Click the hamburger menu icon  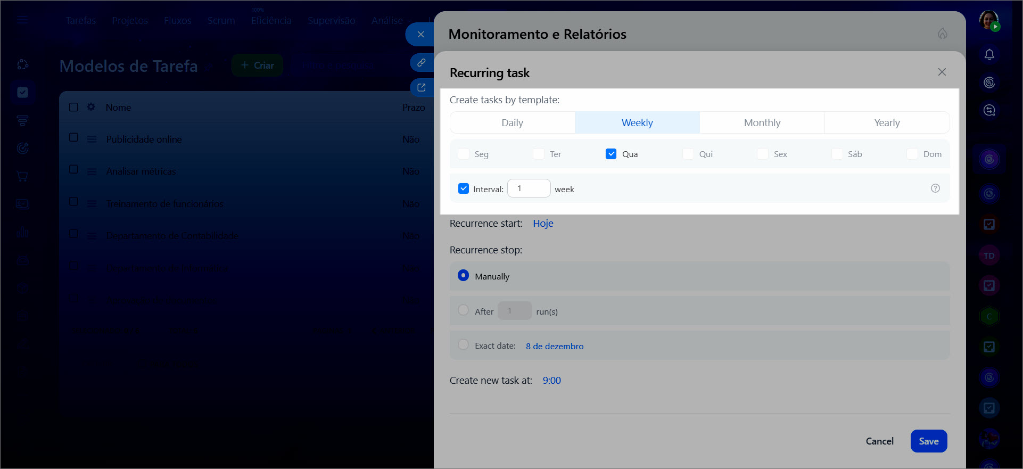22,20
